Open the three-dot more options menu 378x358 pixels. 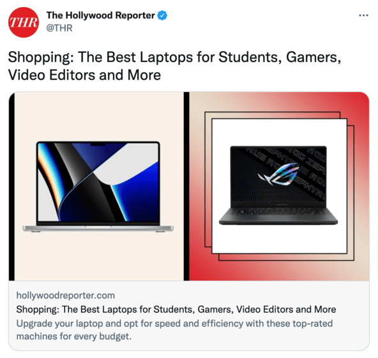click(x=363, y=15)
